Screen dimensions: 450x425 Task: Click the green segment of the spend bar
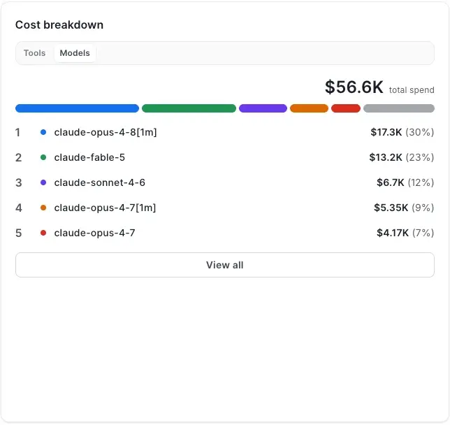point(189,108)
